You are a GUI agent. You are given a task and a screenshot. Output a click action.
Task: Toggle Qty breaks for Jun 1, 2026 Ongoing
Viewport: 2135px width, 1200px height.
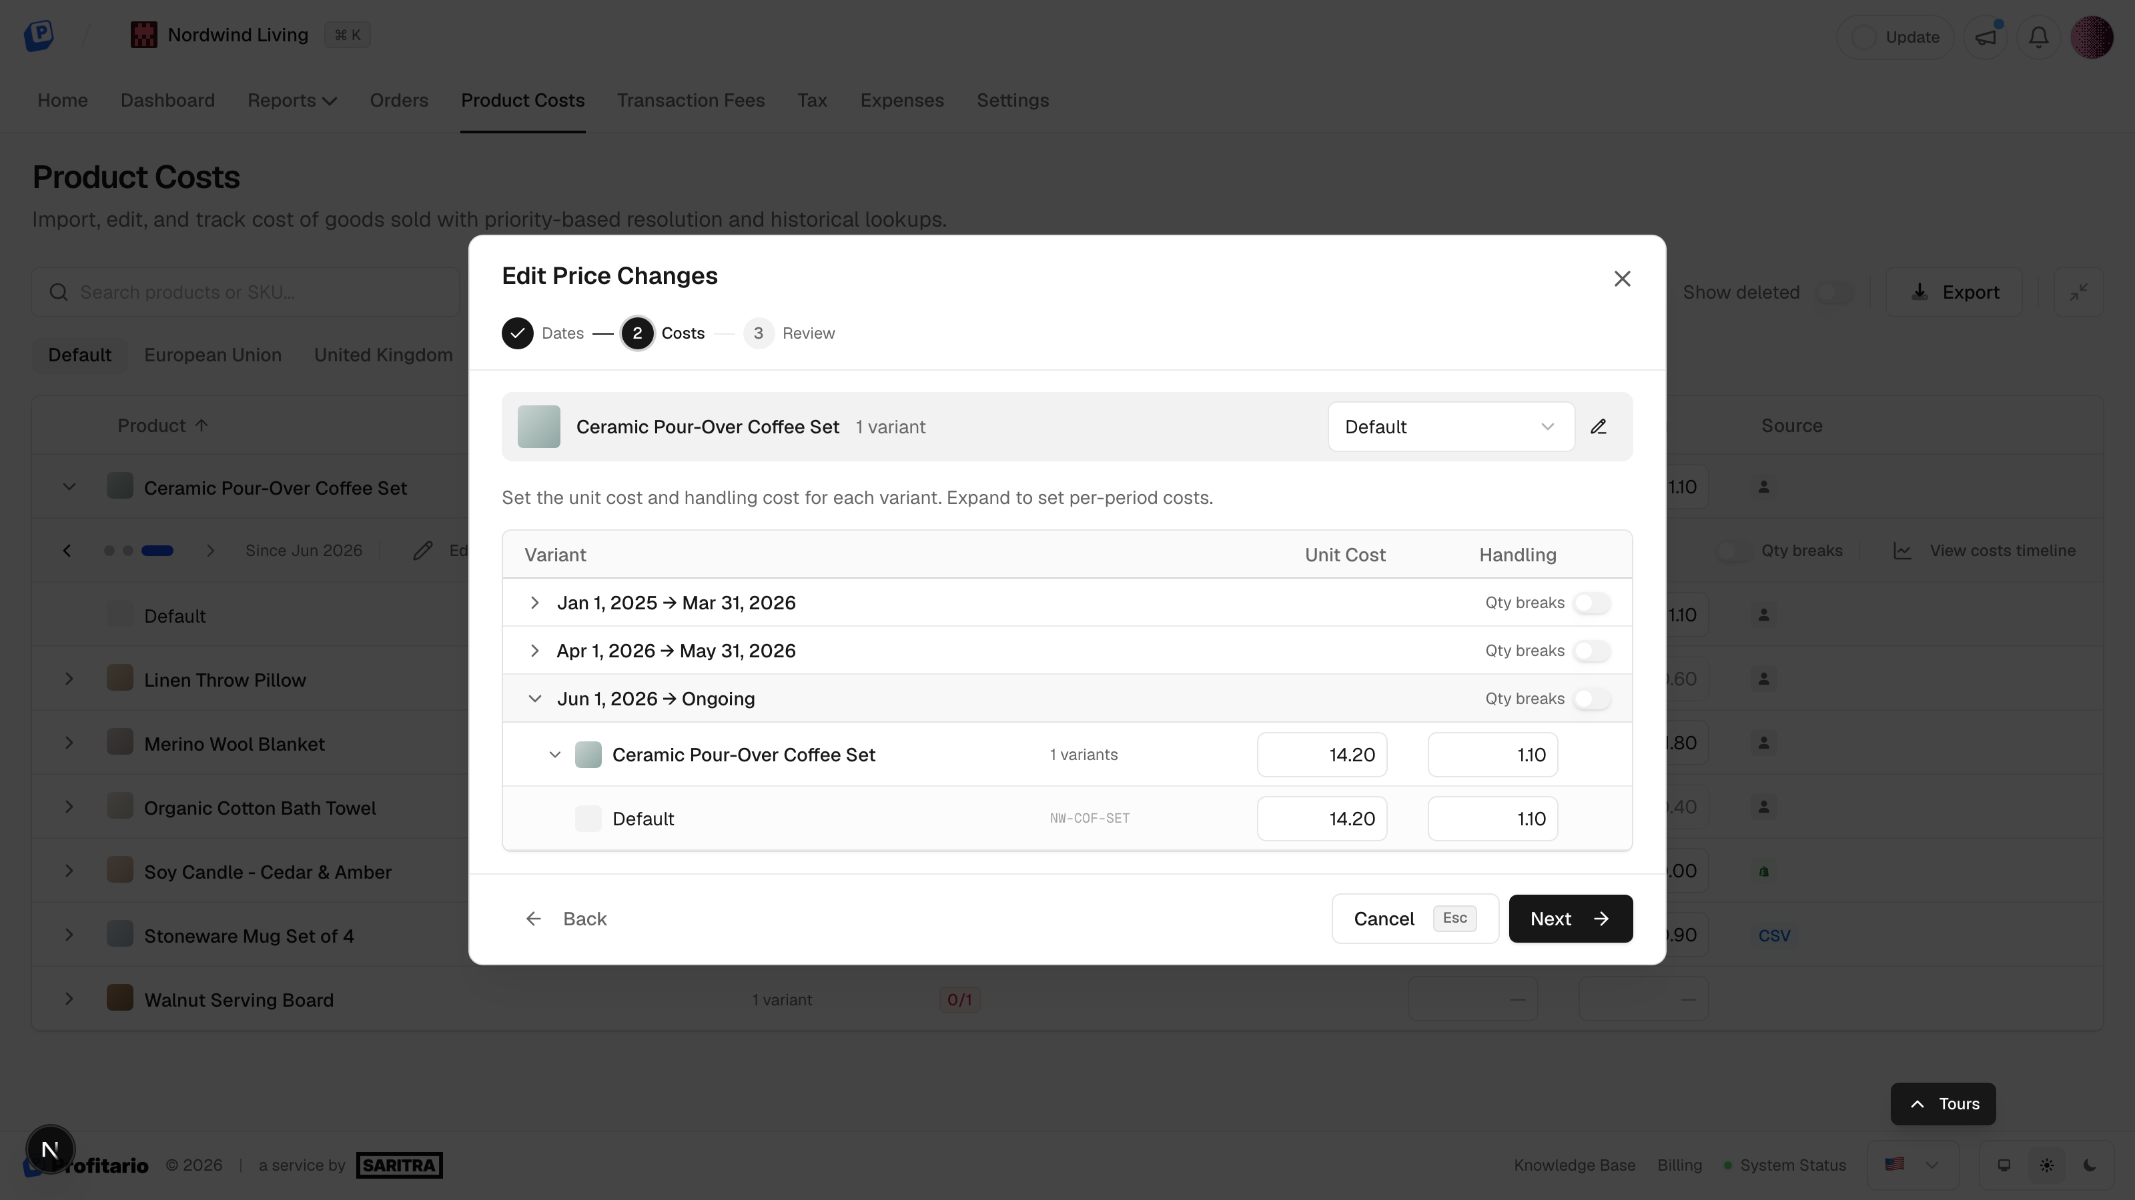(1591, 699)
